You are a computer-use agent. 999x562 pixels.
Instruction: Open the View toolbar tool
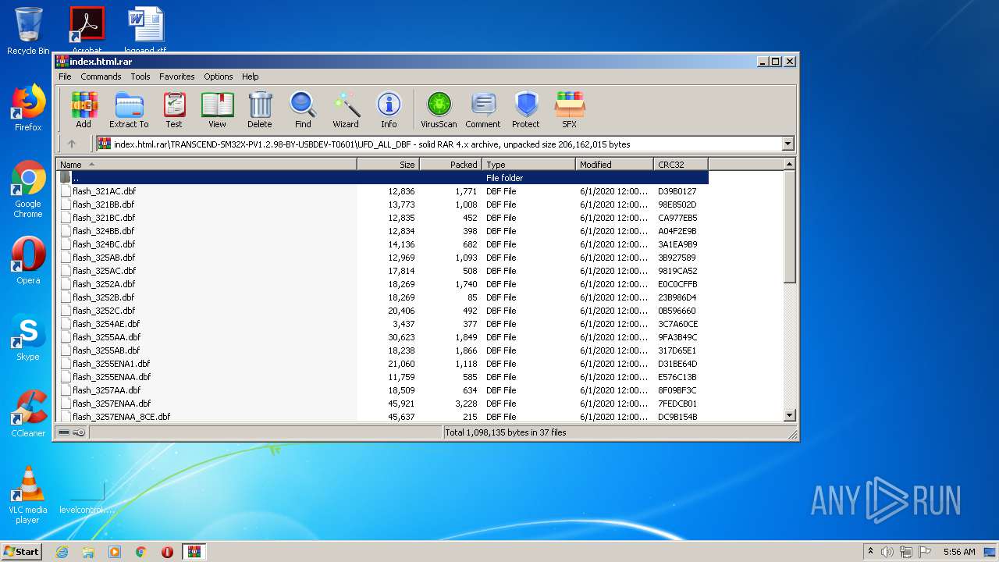click(217, 109)
